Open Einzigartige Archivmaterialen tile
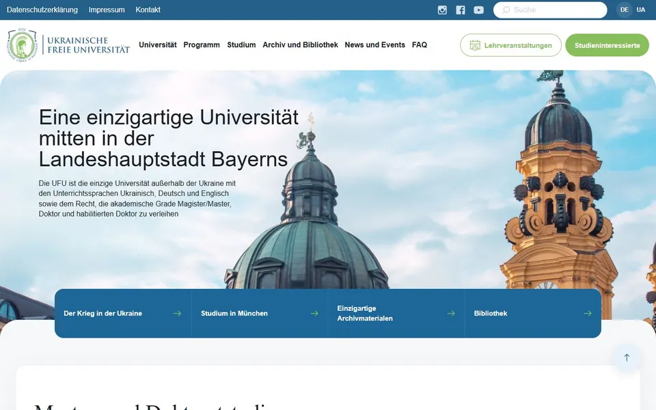656x410 pixels. (396, 314)
